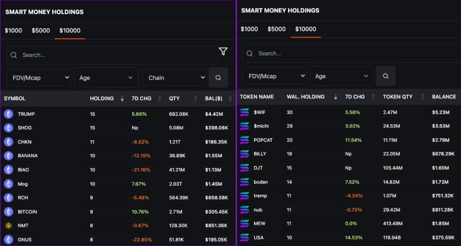Click the Ethereum icon next to SHOG
Screen dimensions: 461x246
[x=8, y=128]
